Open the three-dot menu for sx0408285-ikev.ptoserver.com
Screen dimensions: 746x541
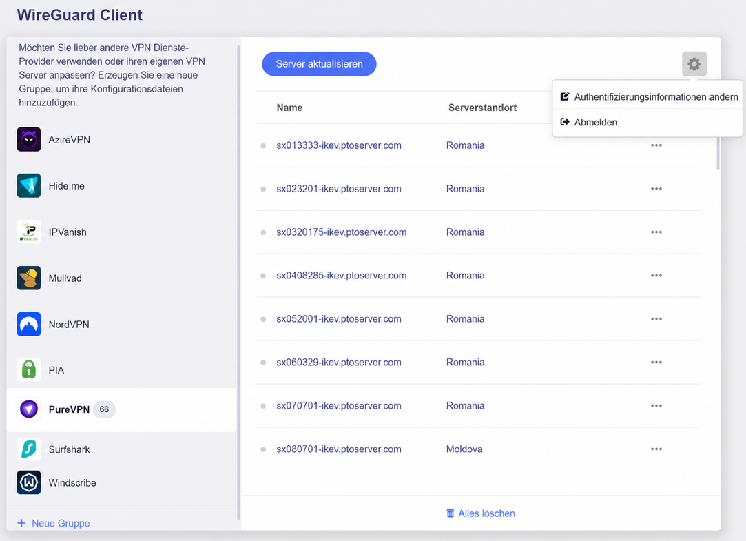(x=656, y=275)
